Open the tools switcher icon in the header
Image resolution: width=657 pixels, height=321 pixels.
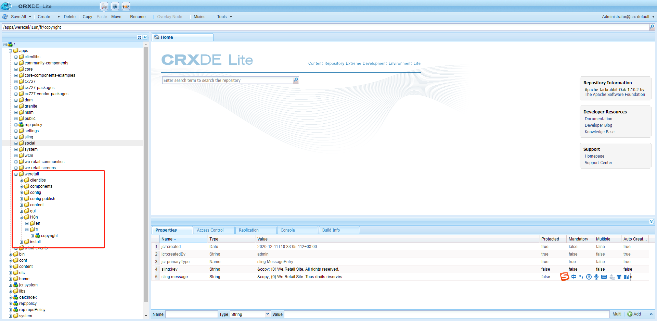click(104, 6)
